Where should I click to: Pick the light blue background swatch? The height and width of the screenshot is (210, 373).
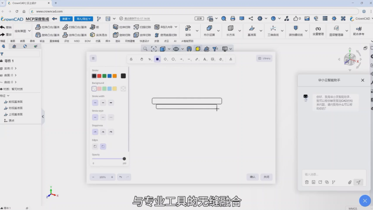click(x=109, y=89)
